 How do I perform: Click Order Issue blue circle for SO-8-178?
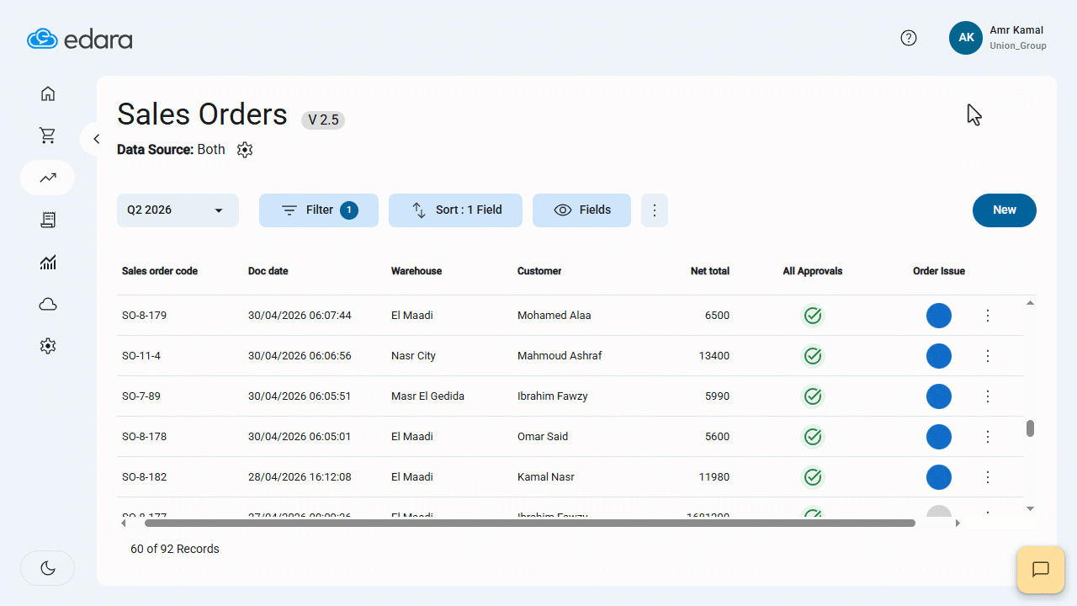939,437
